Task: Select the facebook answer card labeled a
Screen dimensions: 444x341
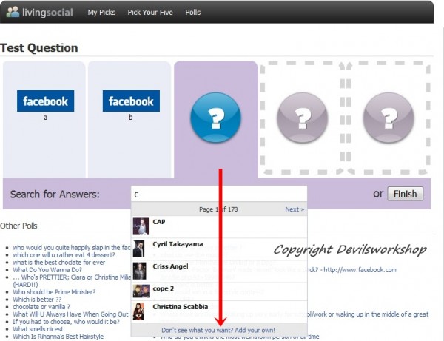Action: tap(44, 119)
